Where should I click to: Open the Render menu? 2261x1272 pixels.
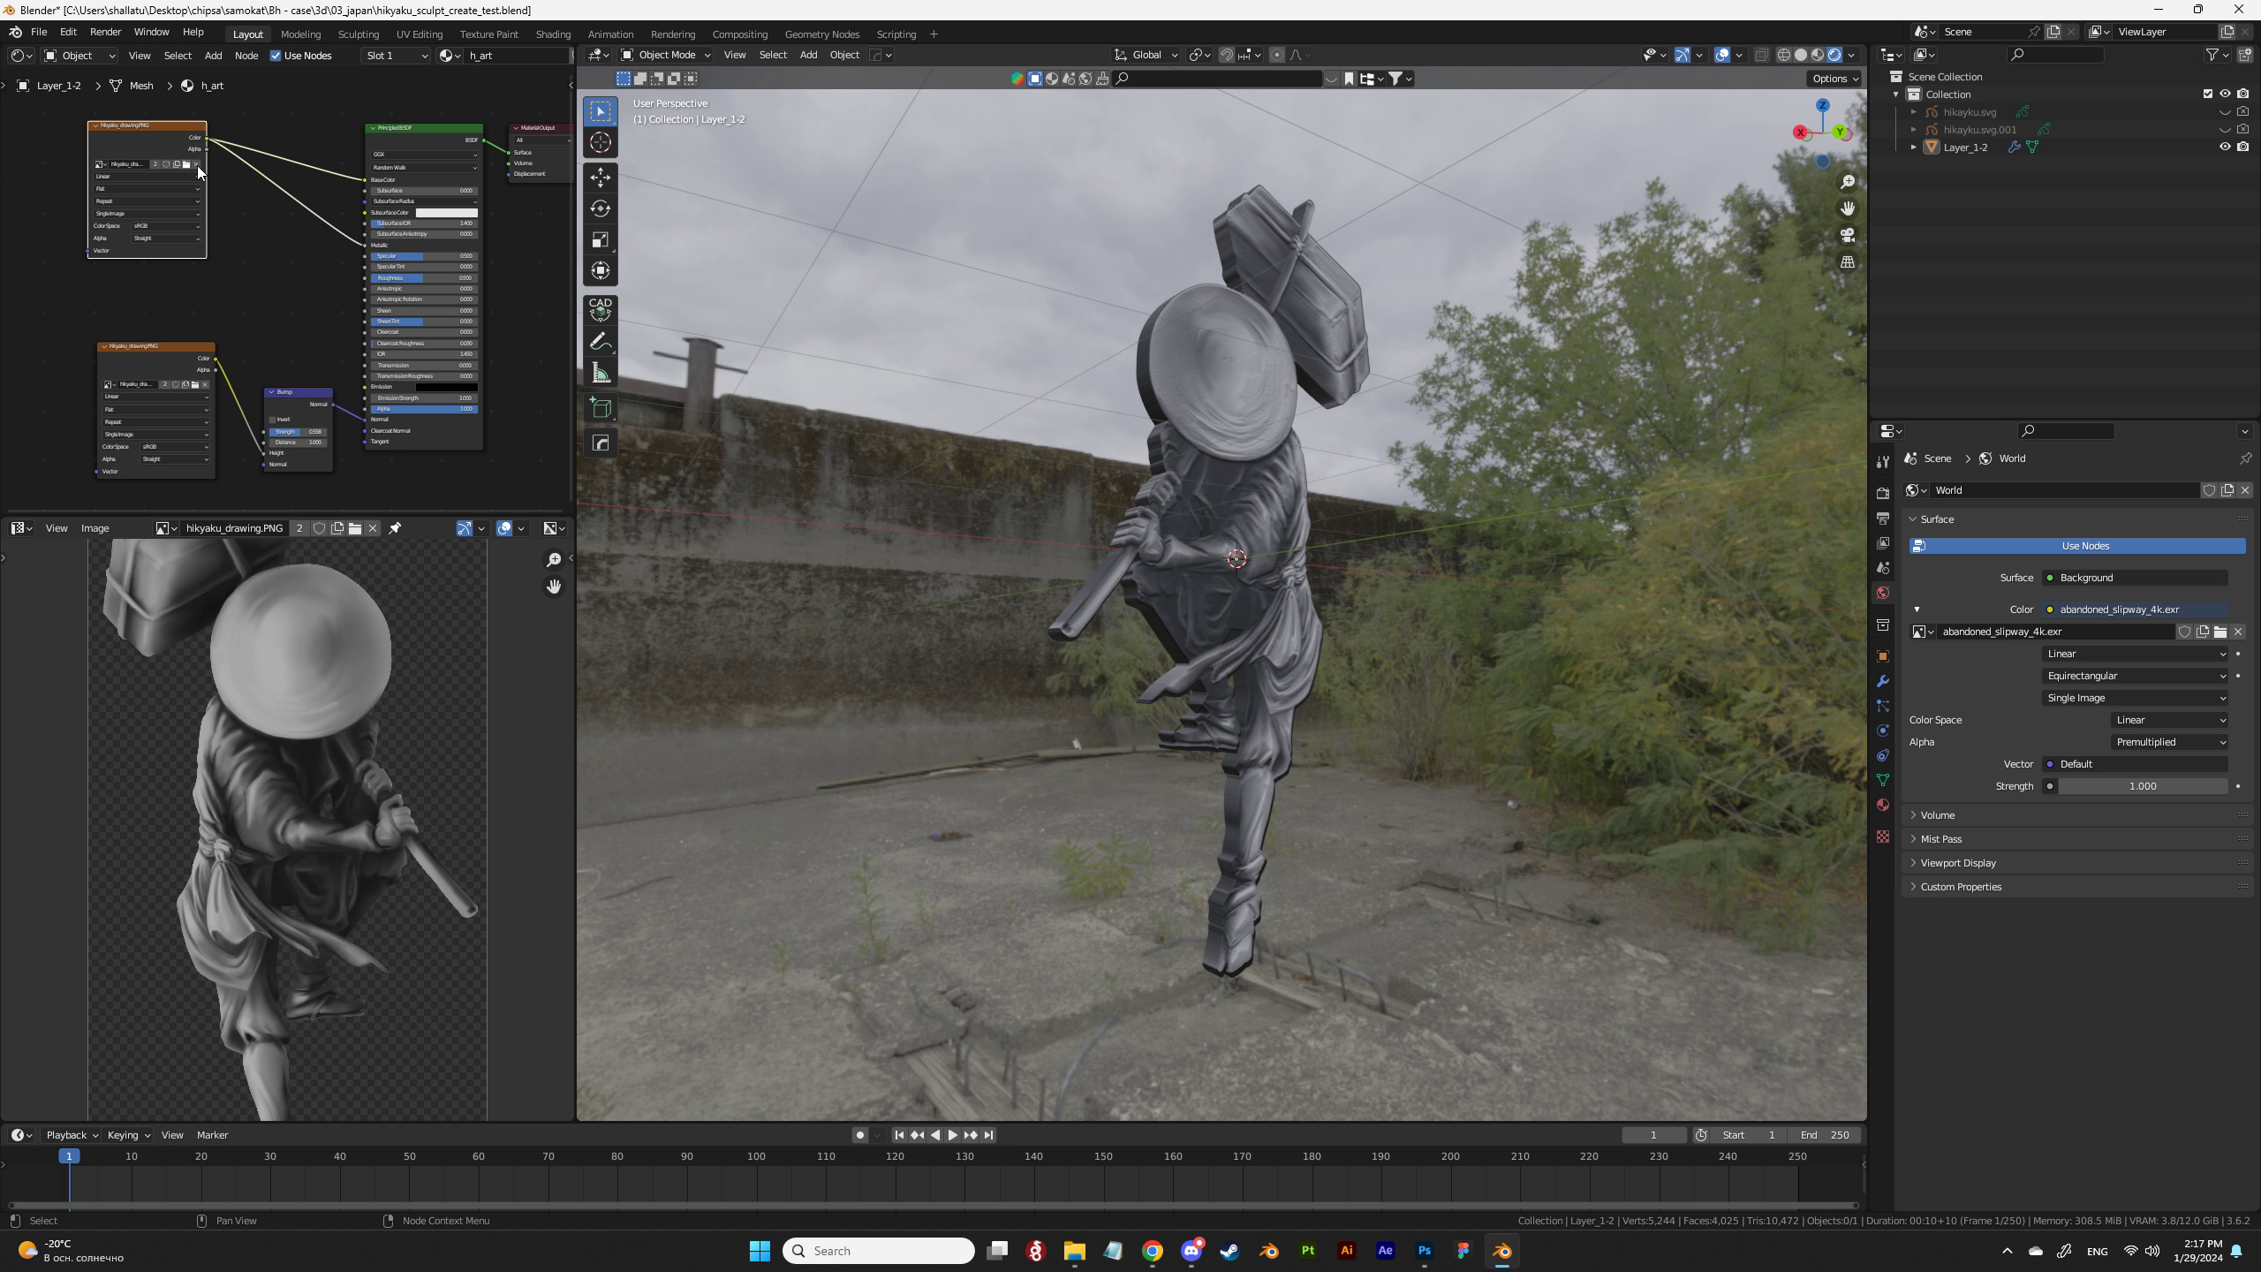point(105,32)
